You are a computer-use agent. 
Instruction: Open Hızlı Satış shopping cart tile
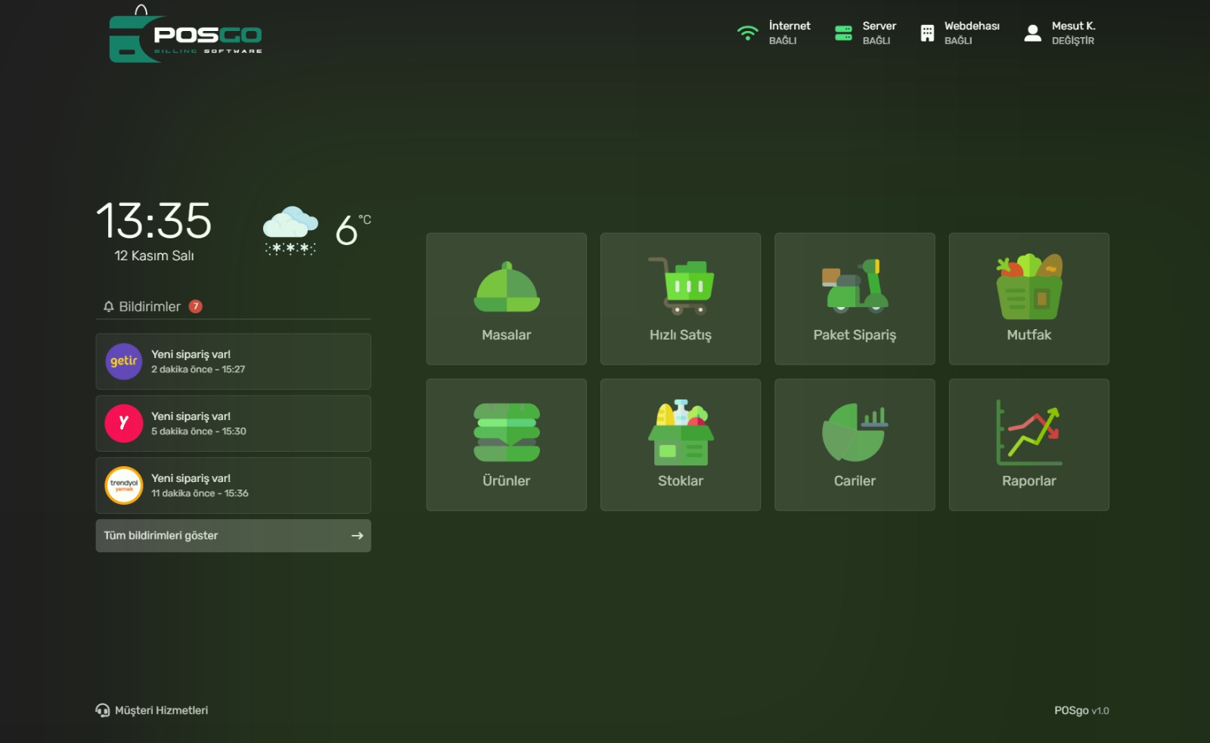click(x=680, y=299)
